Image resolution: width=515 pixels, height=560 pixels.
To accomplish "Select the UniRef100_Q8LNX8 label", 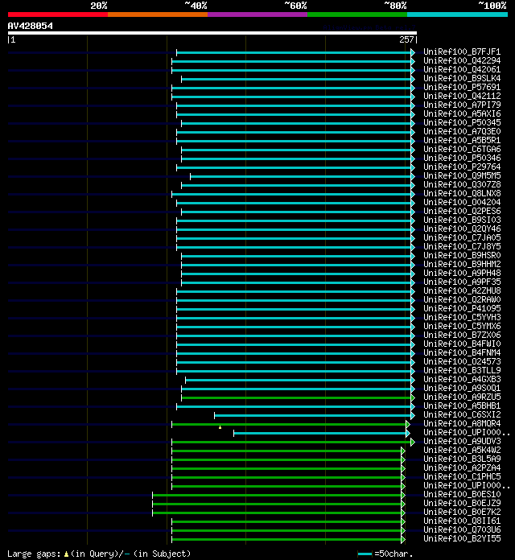I will [462, 194].
